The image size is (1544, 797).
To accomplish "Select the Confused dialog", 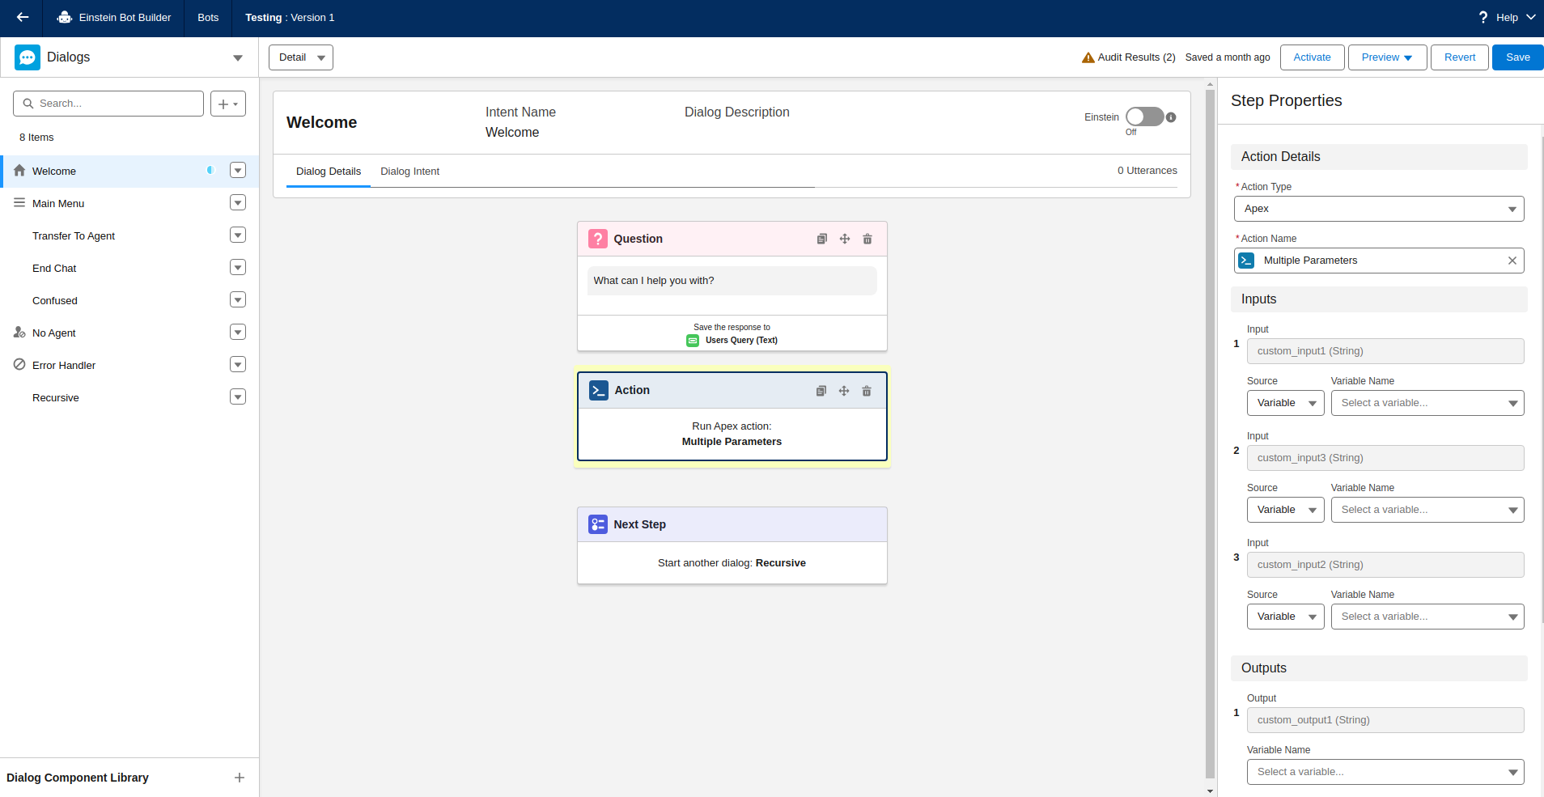I will coord(55,300).
